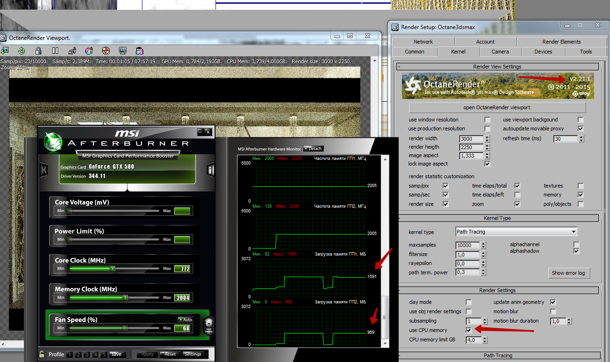
Task: Select the material picker lifebuoy icon
Action: (x=106, y=51)
